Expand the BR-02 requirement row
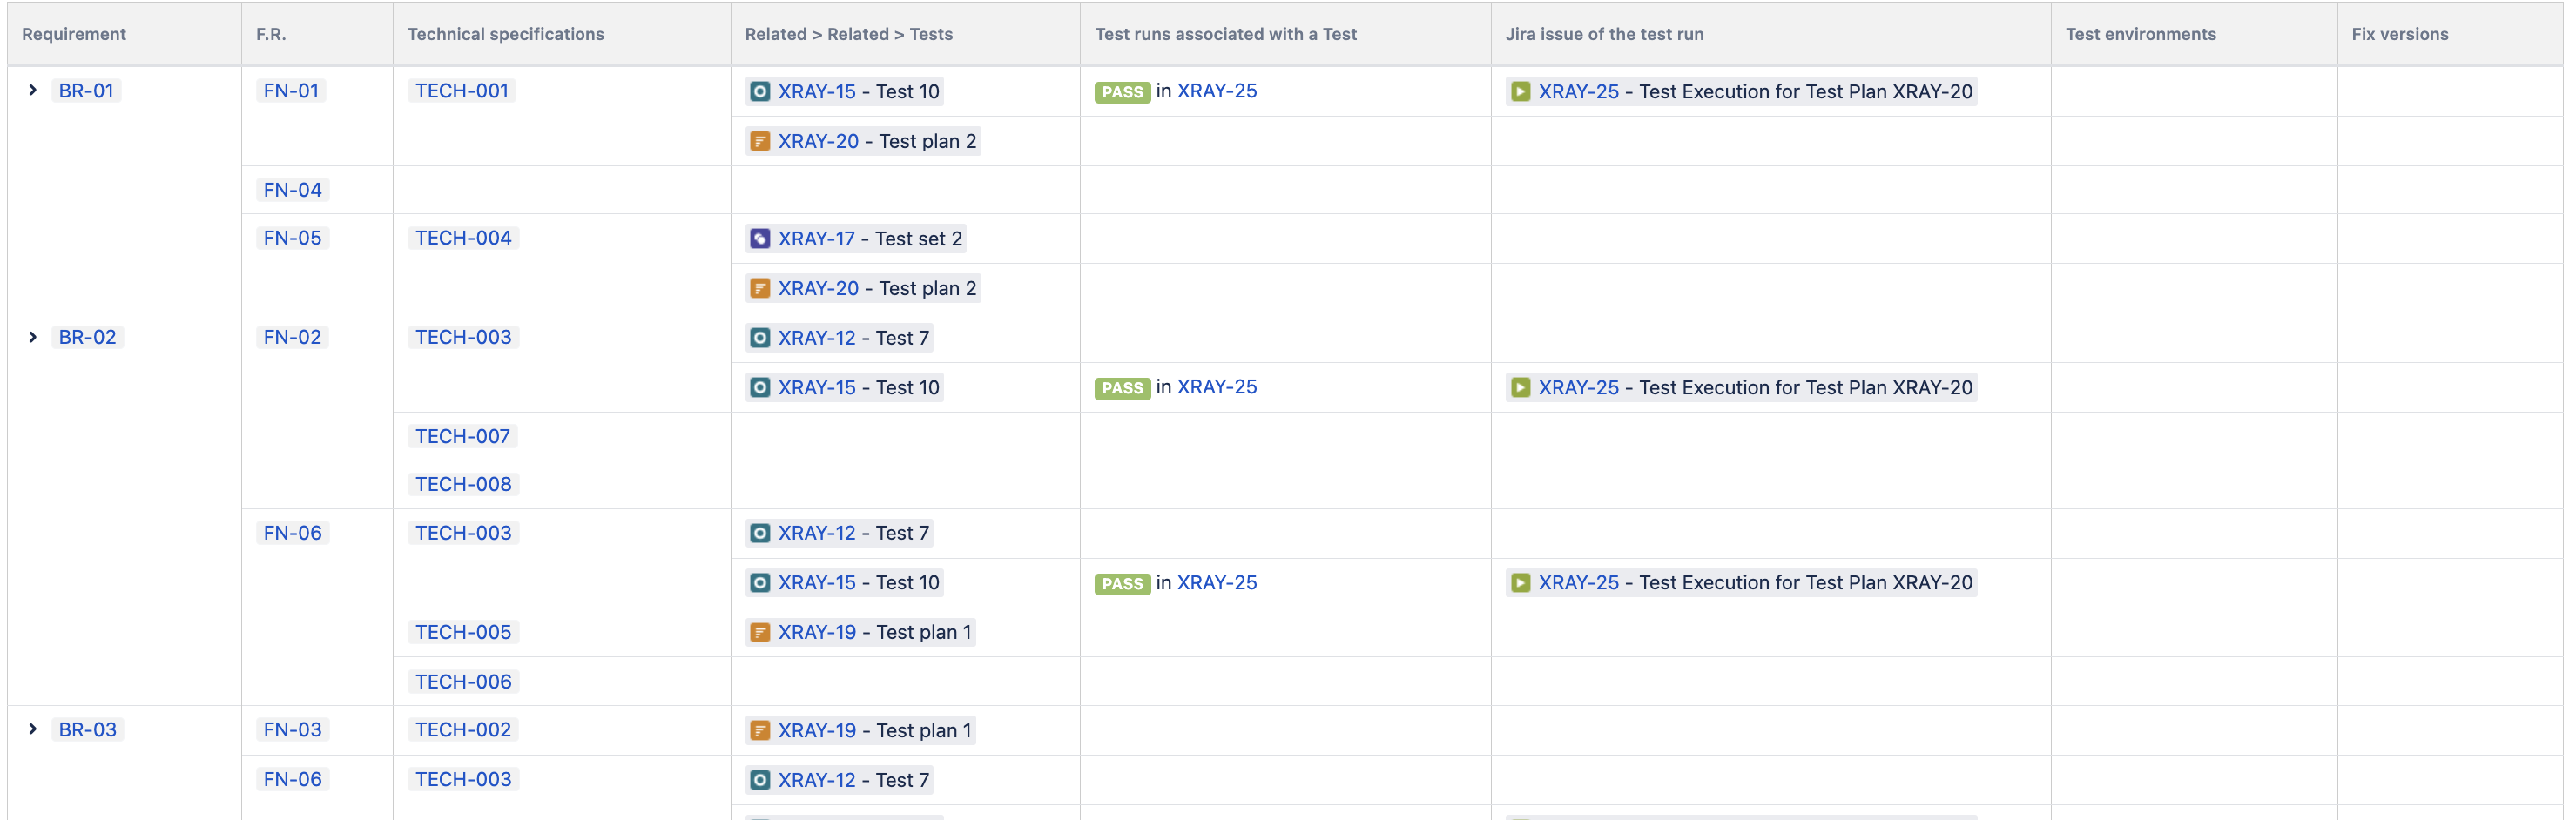Screen dimensions: 2576x820 coord(33,338)
